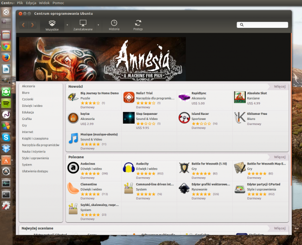Select the Narzędzia dla programistów category

click(40, 145)
